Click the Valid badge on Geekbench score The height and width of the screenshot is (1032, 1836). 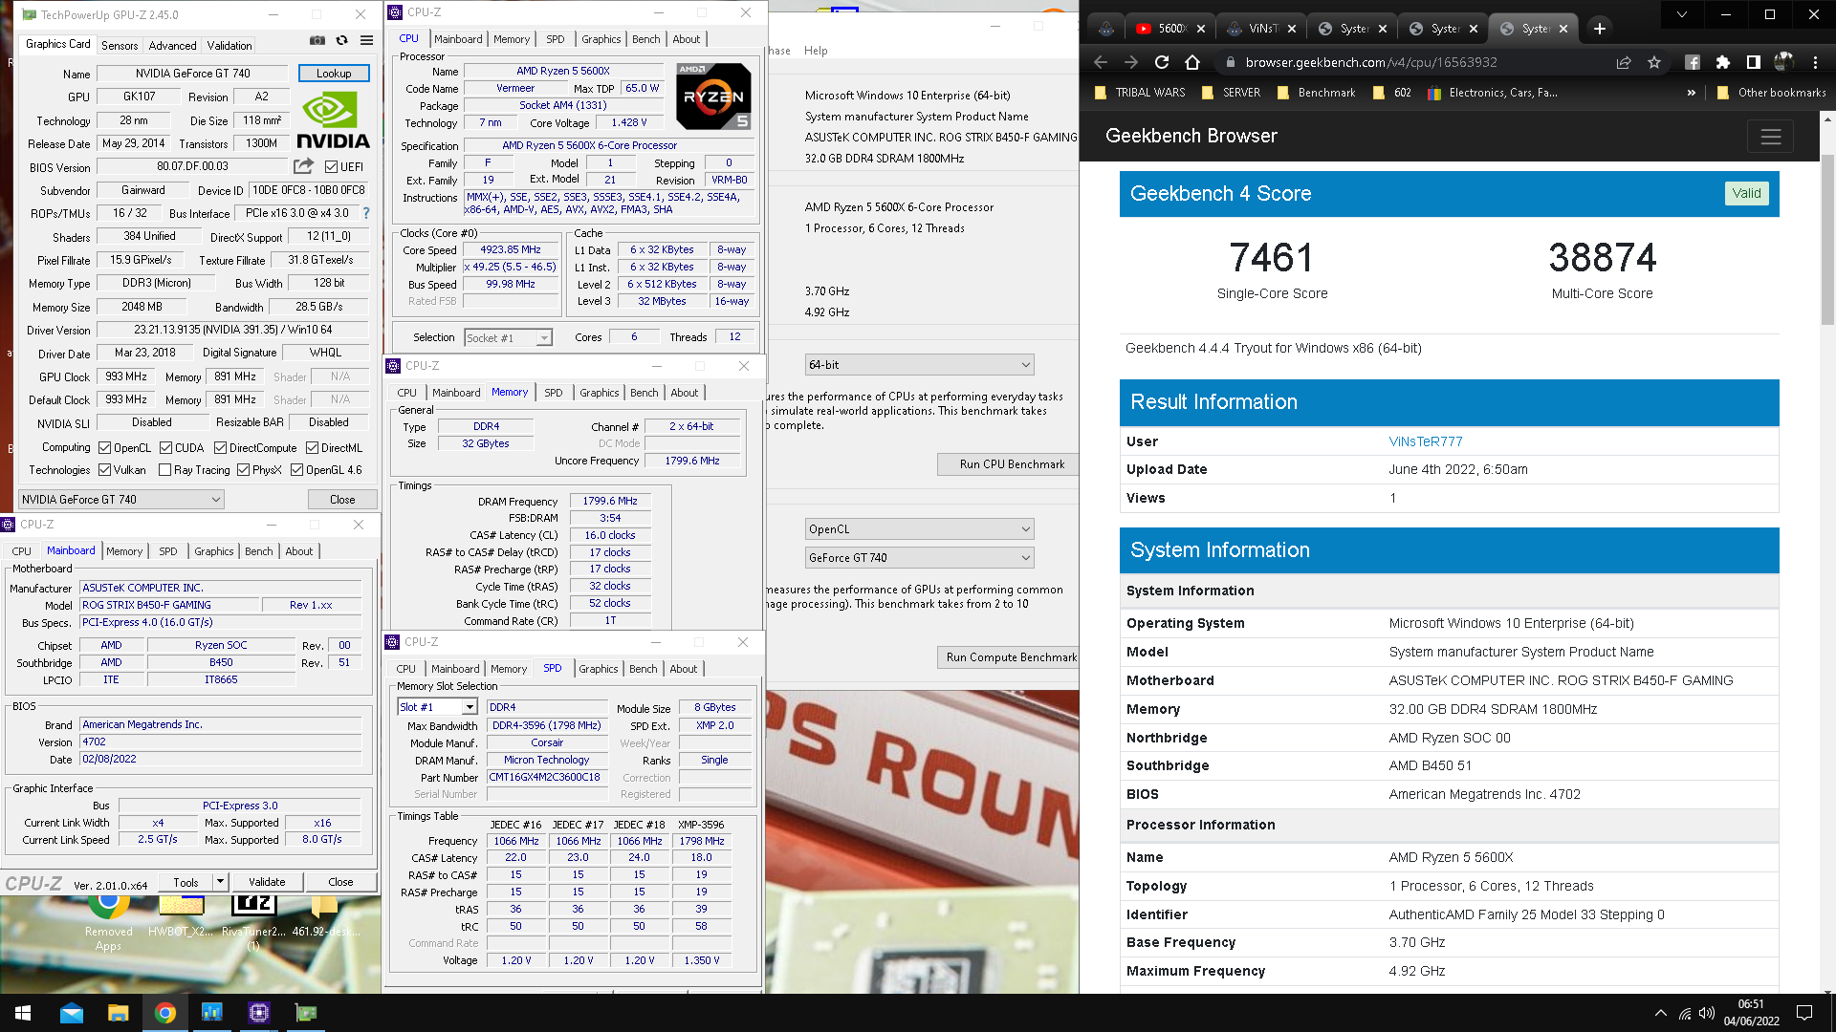click(1746, 193)
